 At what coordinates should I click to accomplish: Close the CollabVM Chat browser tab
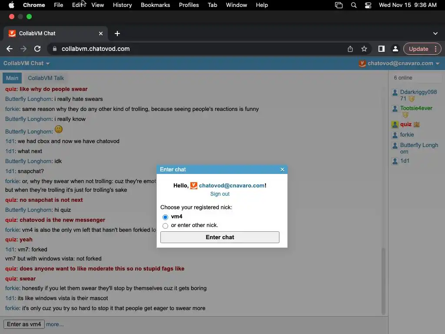tap(101, 33)
